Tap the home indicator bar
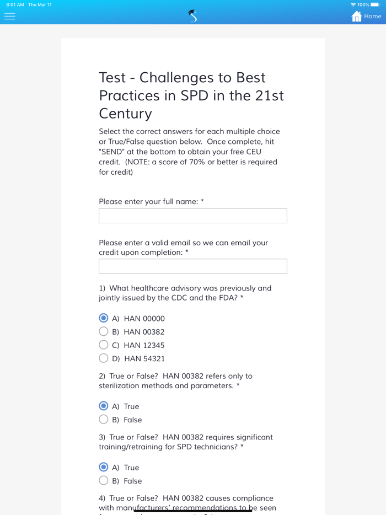This screenshot has height=515, width=386. pos(192,511)
